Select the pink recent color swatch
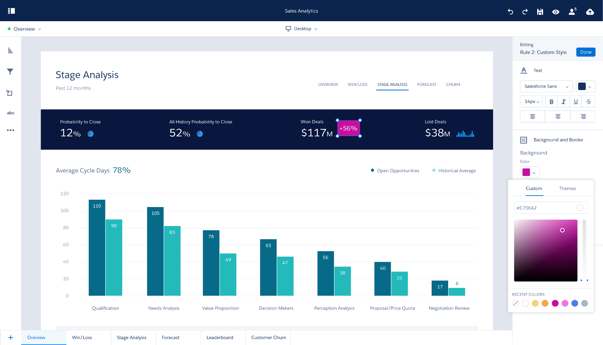The height and width of the screenshot is (345, 603). point(565,303)
